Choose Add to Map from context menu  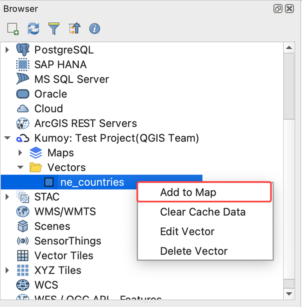tap(188, 192)
